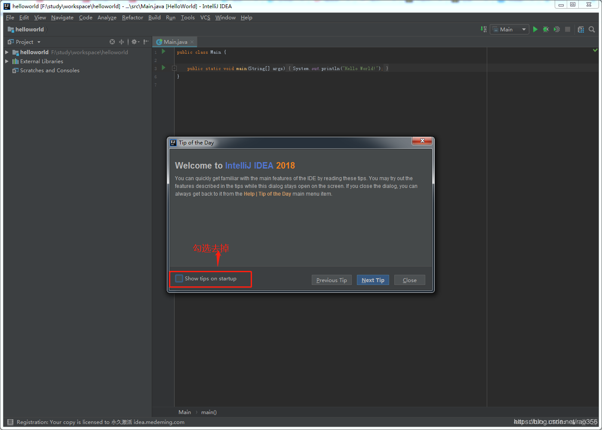Minimize the IntelliJ IDEA window

pyautogui.click(x=561, y=5)
